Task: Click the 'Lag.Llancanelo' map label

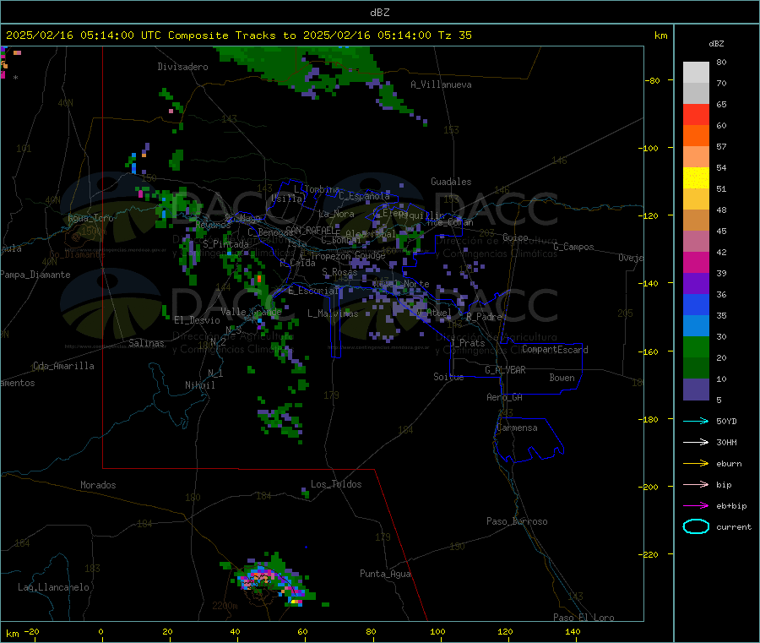Action: [53, 587]
